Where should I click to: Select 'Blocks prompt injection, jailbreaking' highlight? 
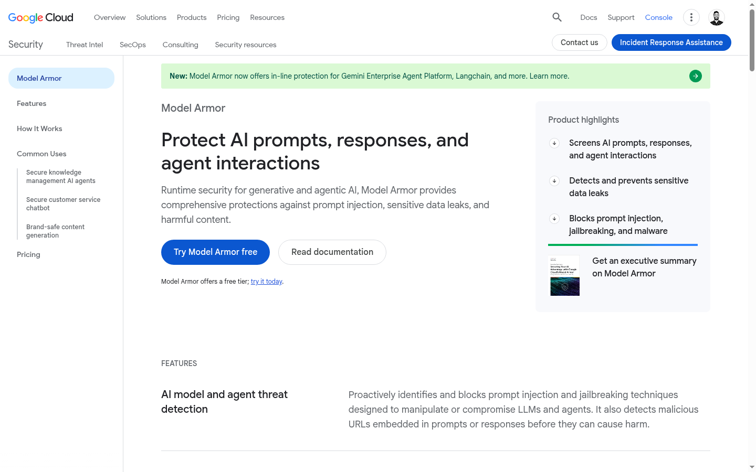(618, 224)
